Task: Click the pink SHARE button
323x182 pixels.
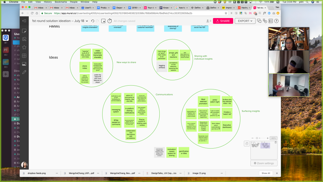Action: tap(223, 21)
